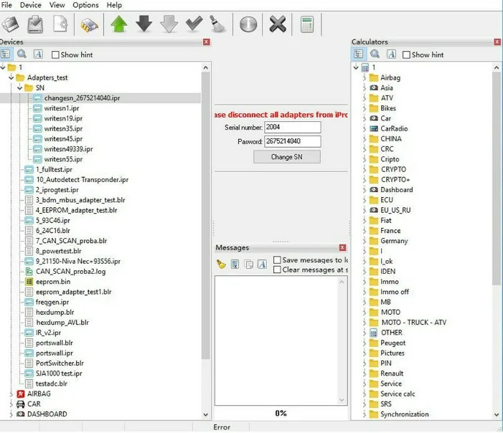
Task: Open the calculator toolbar icon
Action: tap(307, 24)
